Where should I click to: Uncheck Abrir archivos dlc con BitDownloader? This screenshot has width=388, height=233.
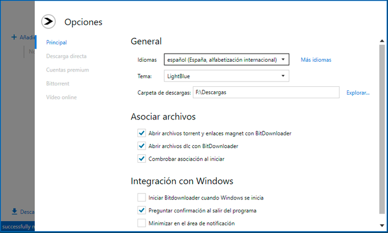pos(142,146)
